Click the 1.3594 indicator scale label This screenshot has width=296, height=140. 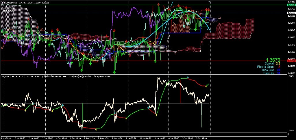click(291, 130)
